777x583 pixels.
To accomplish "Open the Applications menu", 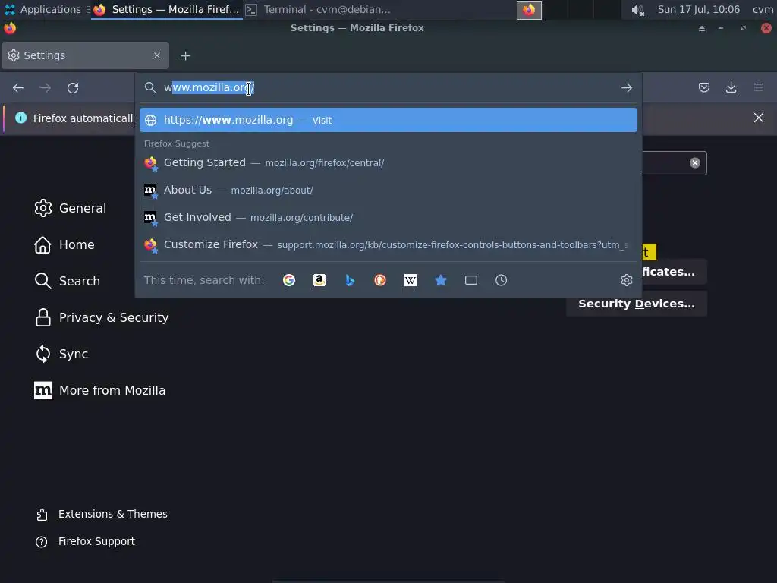I will 42,9.
